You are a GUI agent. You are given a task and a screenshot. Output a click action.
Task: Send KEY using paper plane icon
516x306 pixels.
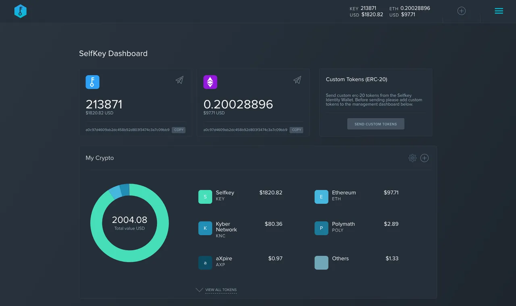[x=179, y=80]
